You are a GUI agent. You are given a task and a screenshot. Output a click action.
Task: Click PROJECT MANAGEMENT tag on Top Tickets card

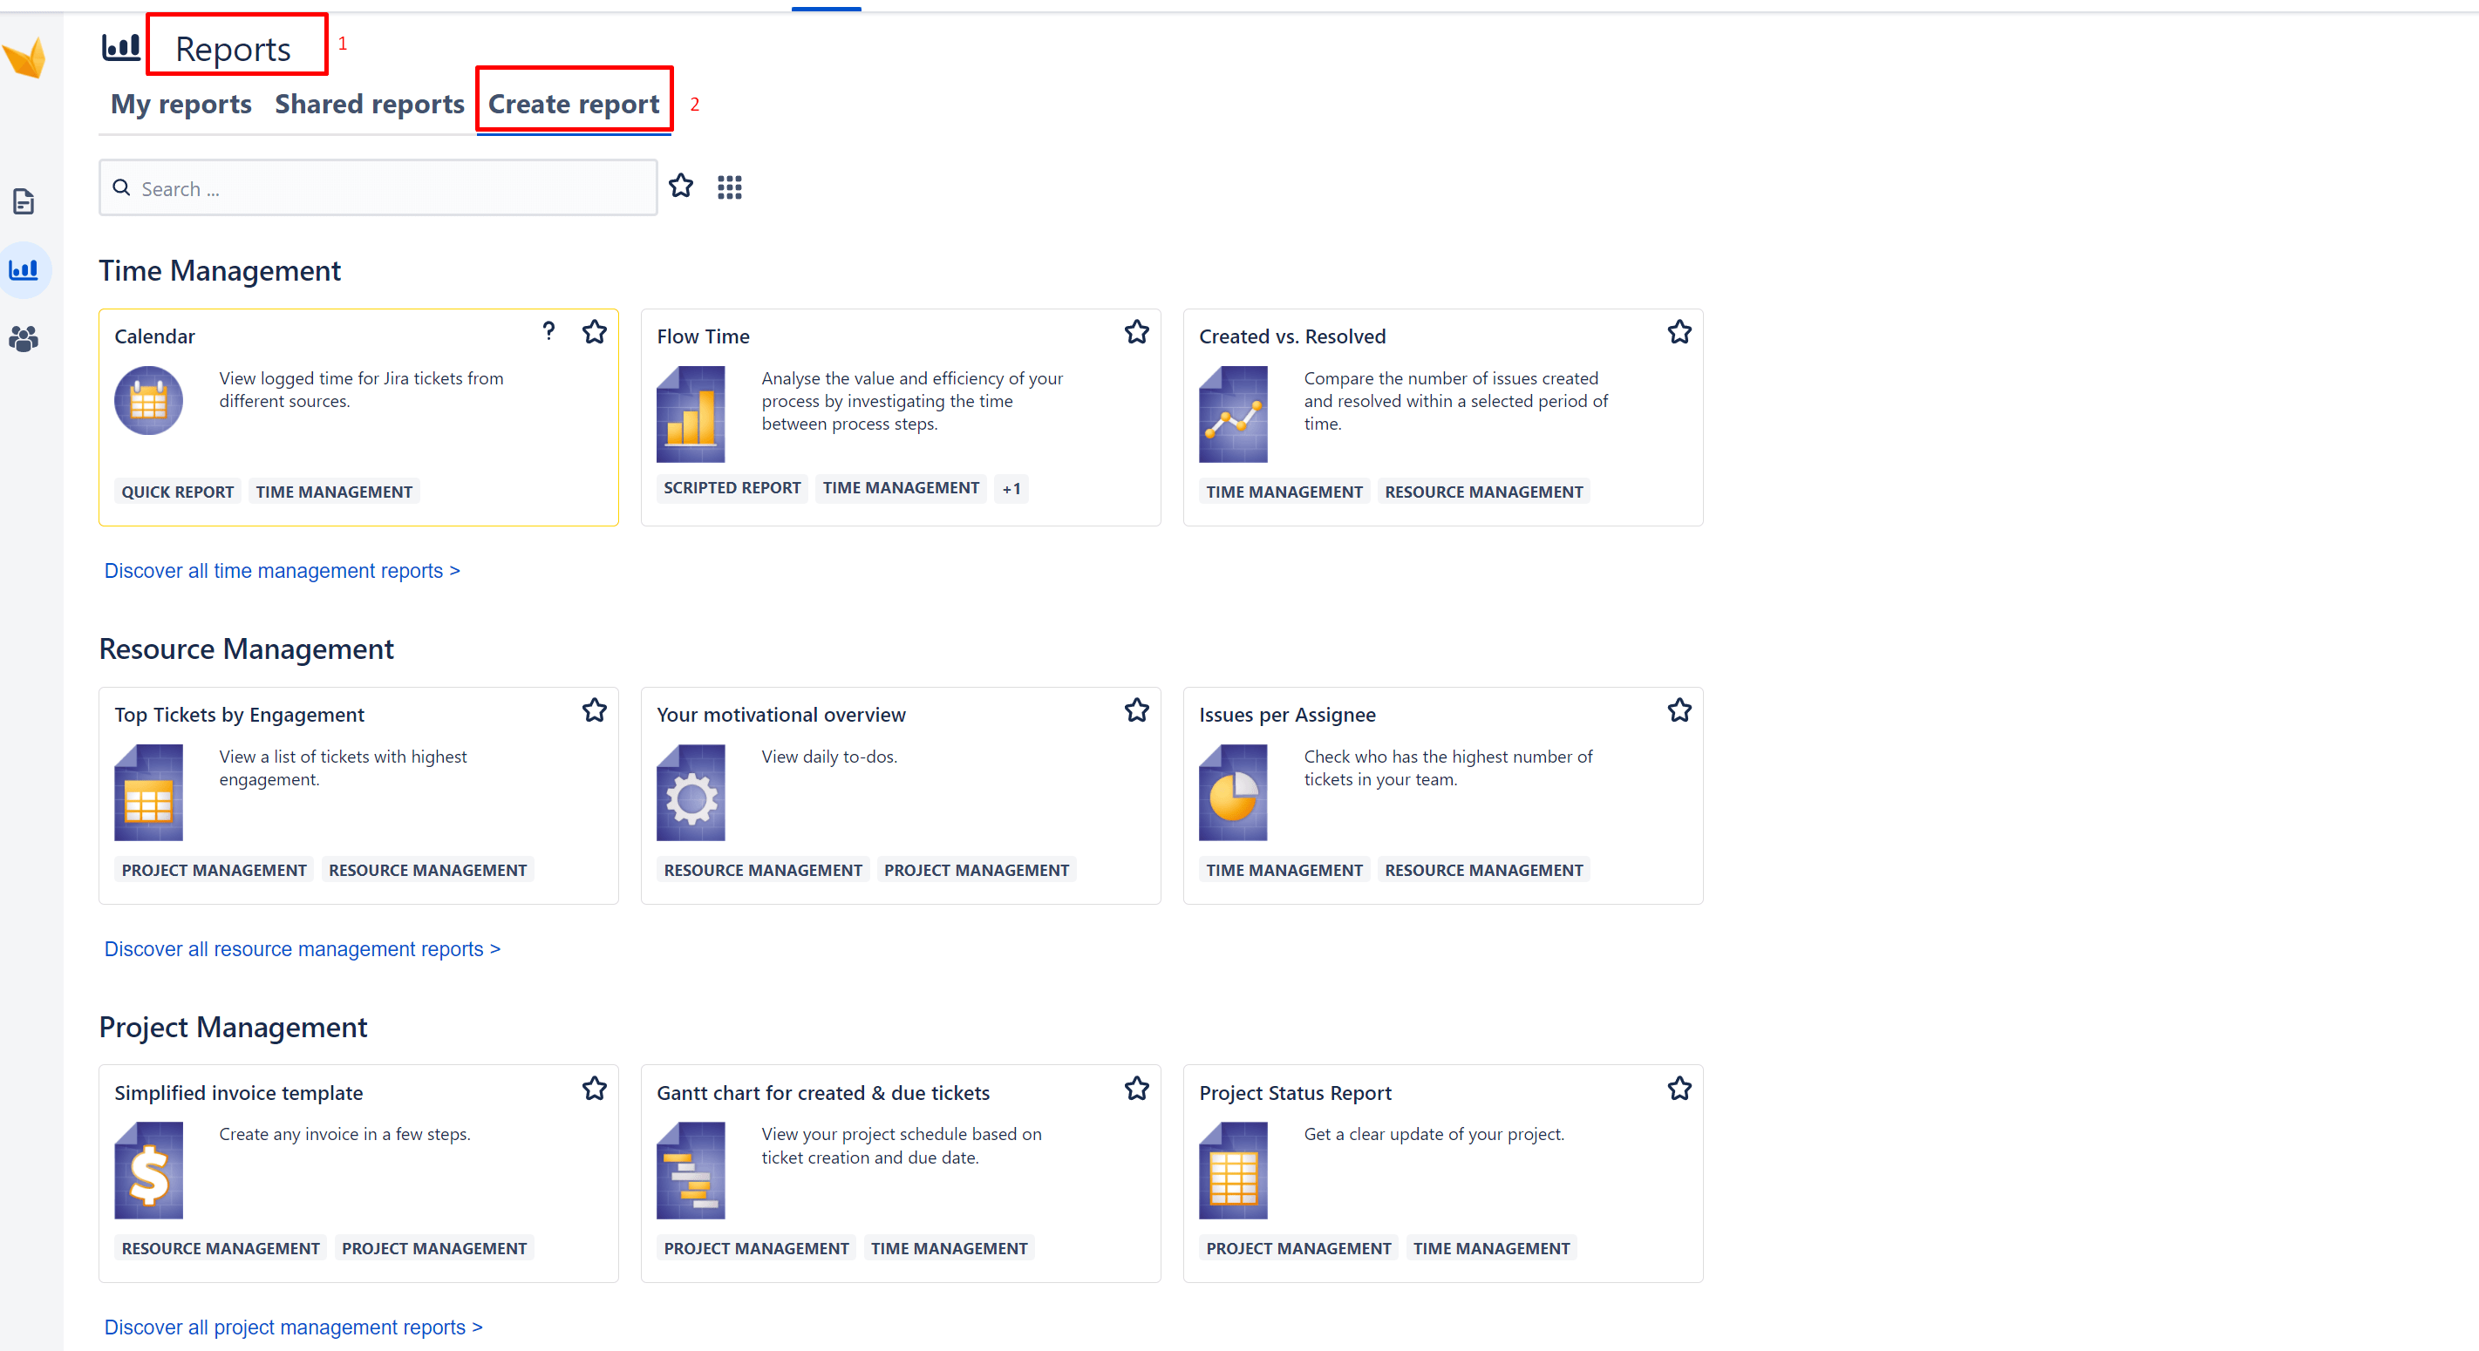(x=214, y=870)
